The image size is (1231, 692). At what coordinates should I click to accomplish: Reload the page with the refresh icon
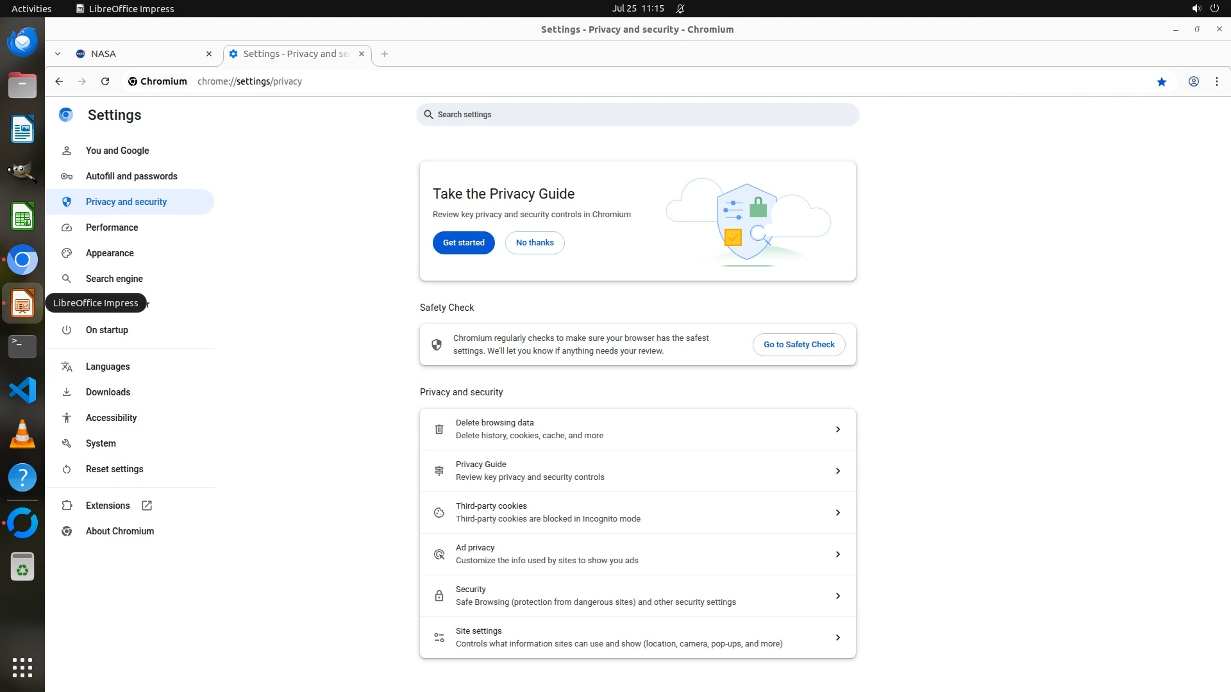(105, 81)
